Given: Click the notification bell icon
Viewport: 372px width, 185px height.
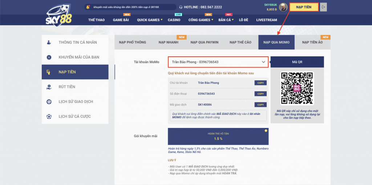Looking at the screenshot, I should pyautogui.click(x=88, y=7).
